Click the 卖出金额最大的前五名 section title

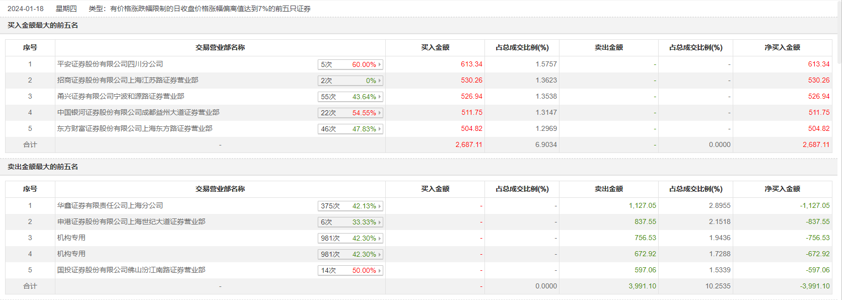click(43, 167)
